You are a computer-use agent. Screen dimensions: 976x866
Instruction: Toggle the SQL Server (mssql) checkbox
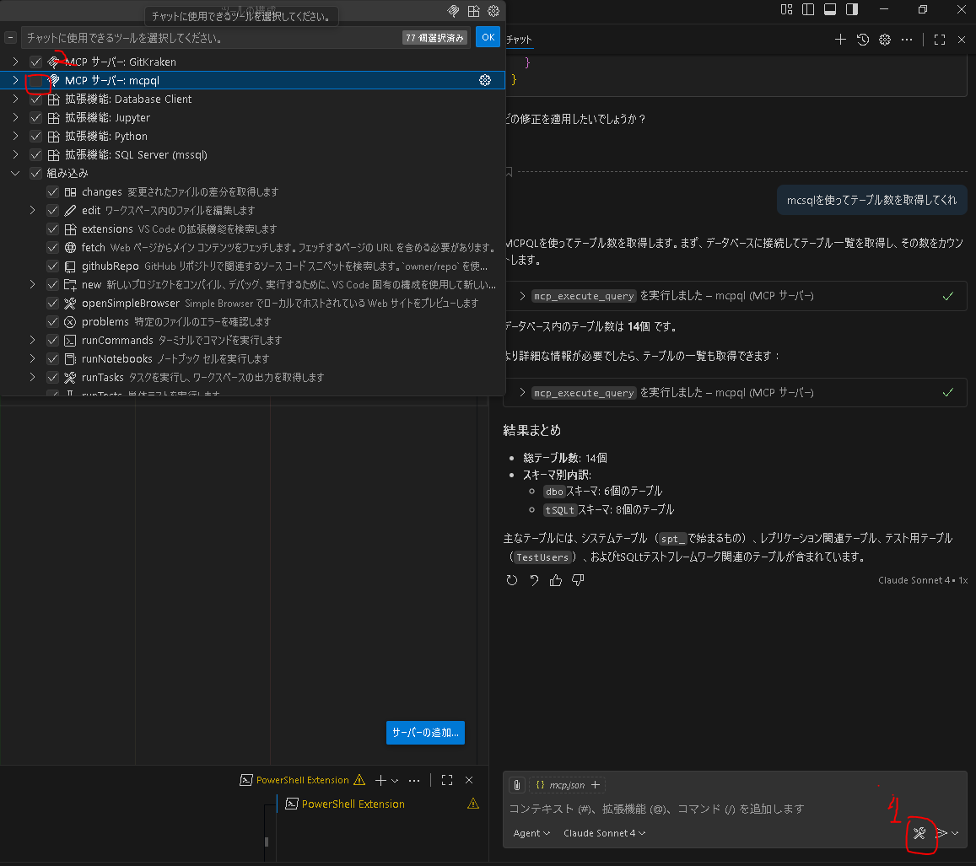(35, 155)
